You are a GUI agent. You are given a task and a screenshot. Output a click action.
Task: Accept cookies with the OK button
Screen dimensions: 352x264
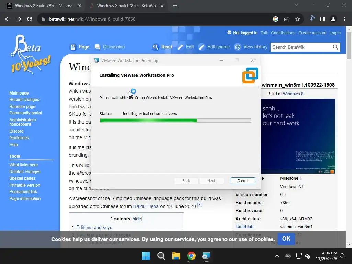[286, 239]
